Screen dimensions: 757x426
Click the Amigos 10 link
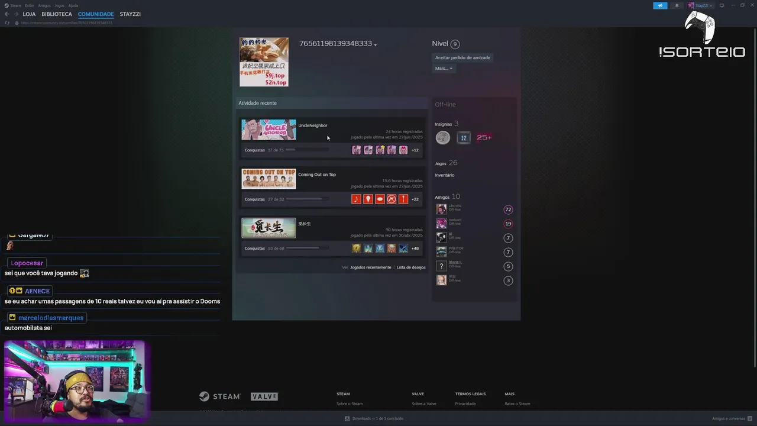pyautogui.click(x=447, y=197)
